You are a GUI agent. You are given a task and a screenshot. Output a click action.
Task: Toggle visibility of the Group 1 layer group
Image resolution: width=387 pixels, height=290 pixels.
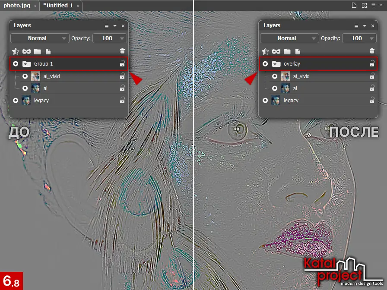tap(16, 64)
